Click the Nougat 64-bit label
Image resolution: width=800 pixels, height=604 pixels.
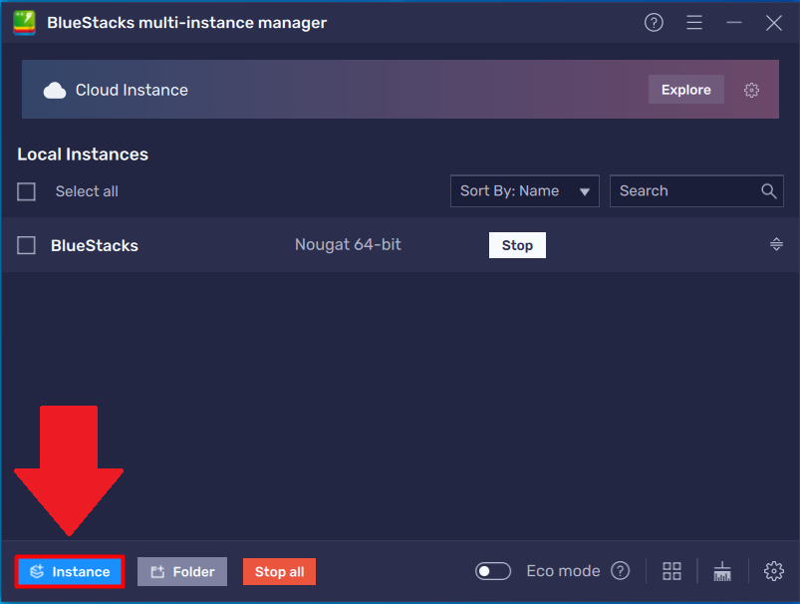point(348,244)
